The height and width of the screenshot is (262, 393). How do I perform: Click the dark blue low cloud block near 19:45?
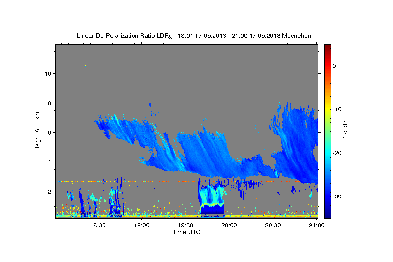212,209
